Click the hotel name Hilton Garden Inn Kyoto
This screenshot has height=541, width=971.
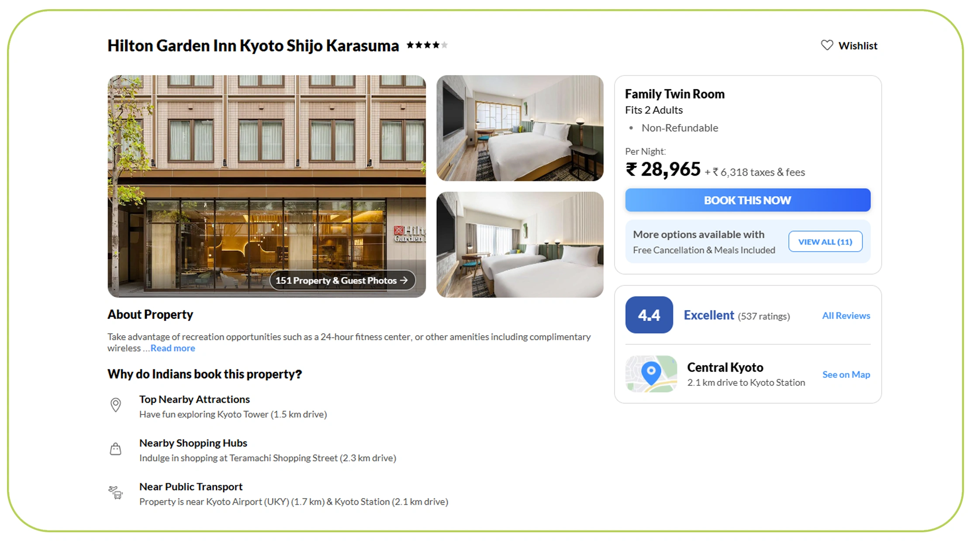pos(252,45)
